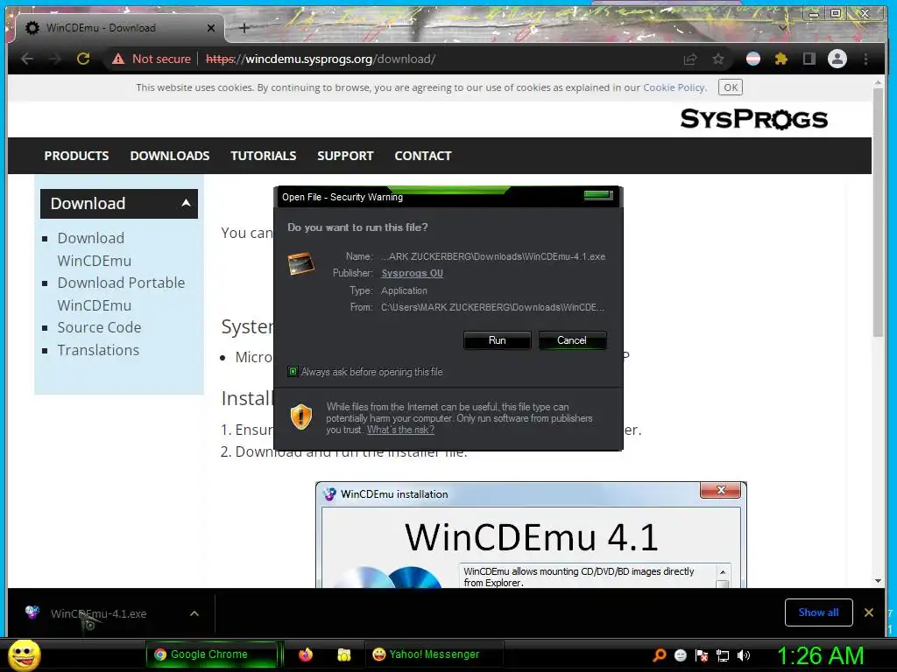Accept cookies with the OK button
Screen dimensions: 897x672
click(x=731, y=87)
